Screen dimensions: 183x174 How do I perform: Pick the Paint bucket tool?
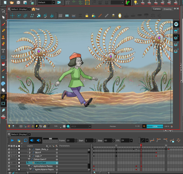pos(4,64)
